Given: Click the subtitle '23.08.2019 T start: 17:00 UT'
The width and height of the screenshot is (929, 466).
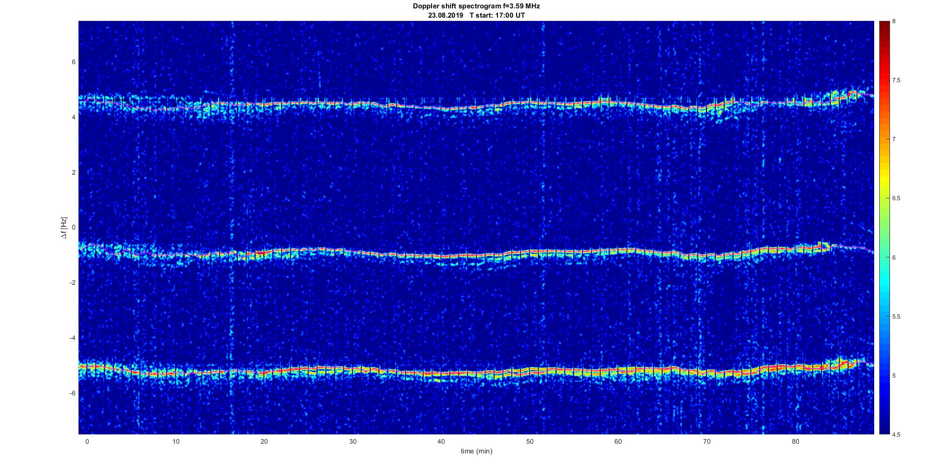Looking at the screenshot, I should pos(476,15).
